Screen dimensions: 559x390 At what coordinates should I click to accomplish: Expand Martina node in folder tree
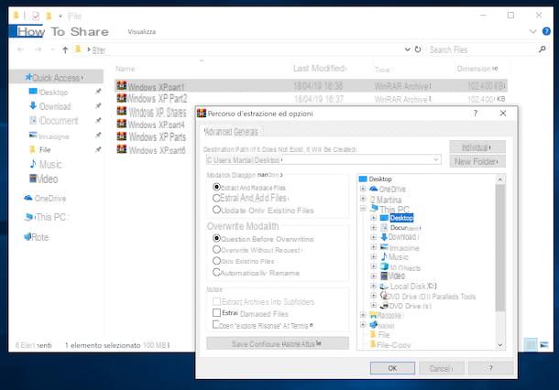(x=363, y=199)
